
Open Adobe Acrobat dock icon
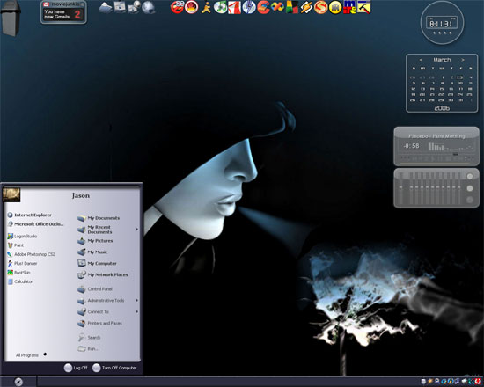pyautogui.click(x=234, y=7)
